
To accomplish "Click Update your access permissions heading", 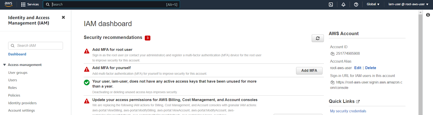I will click(x=175, y=100).
